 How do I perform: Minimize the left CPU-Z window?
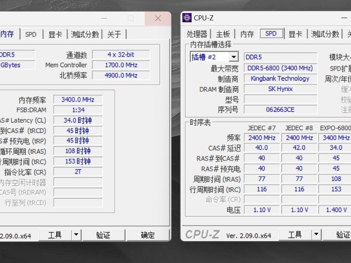pos(104,18)
